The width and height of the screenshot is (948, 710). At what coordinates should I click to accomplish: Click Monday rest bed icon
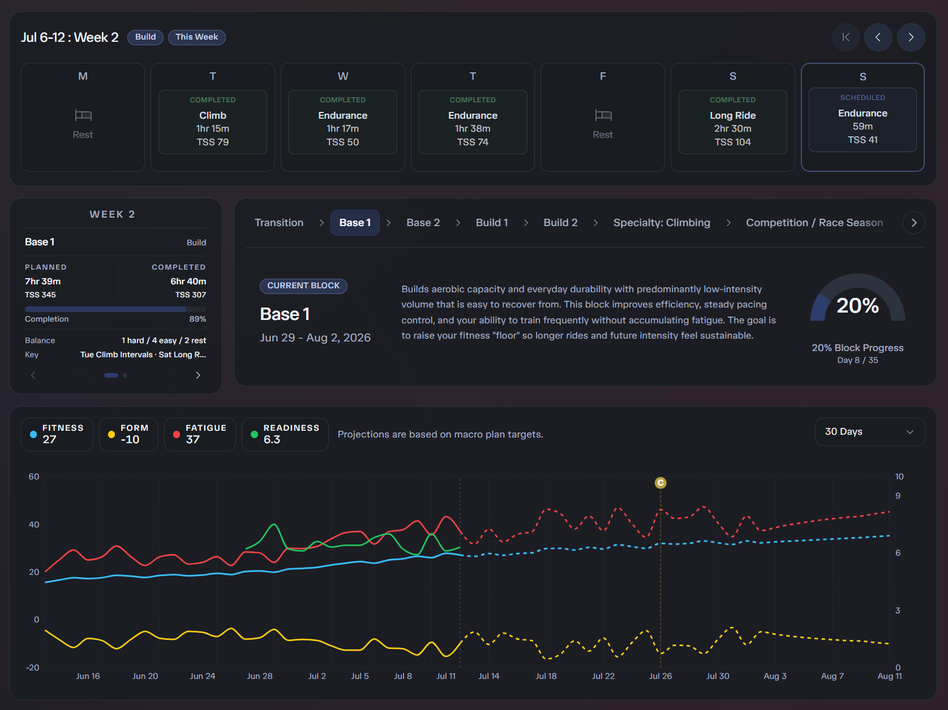(83, 115)
